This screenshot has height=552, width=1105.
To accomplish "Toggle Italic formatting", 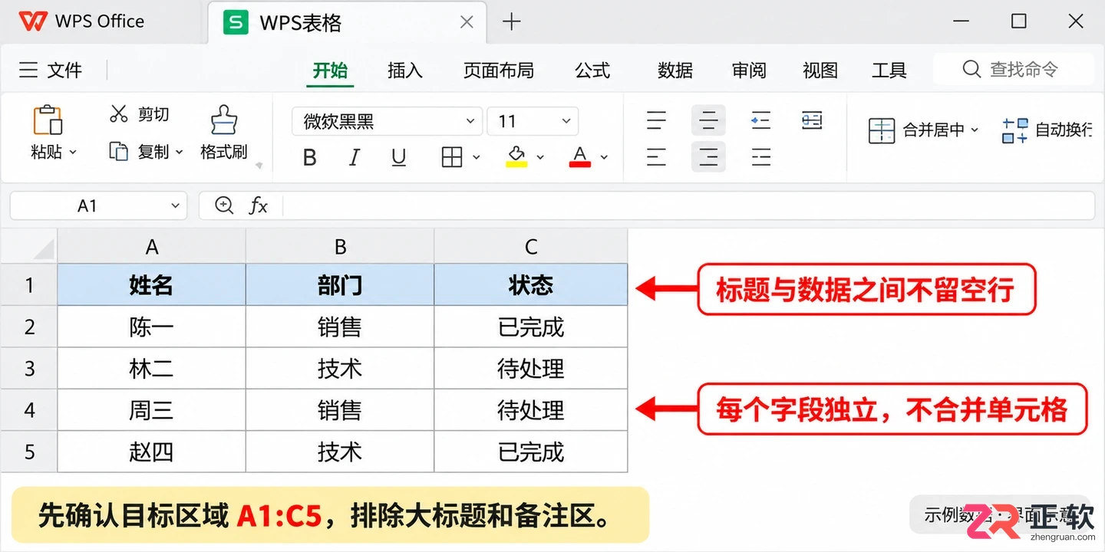I will (x=355, y=158).
